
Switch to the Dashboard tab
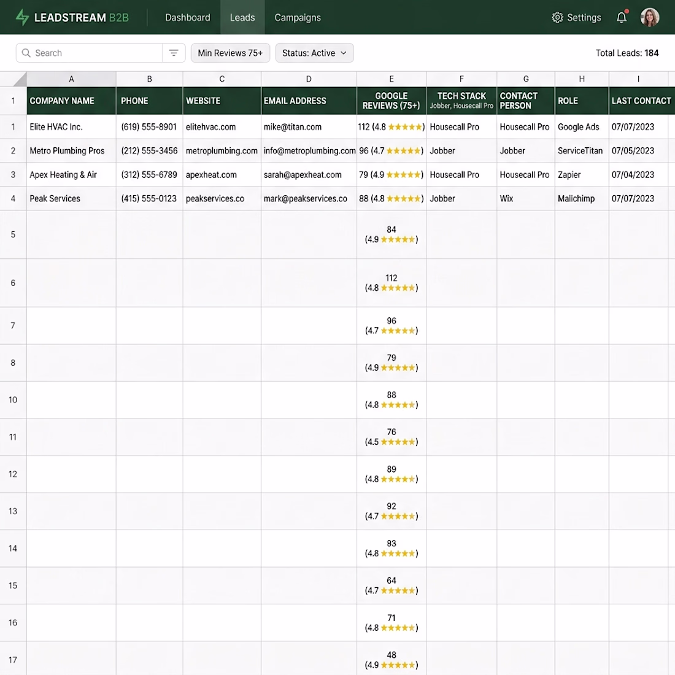[x=188, y=18]
